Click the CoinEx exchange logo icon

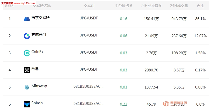[27, 53]
